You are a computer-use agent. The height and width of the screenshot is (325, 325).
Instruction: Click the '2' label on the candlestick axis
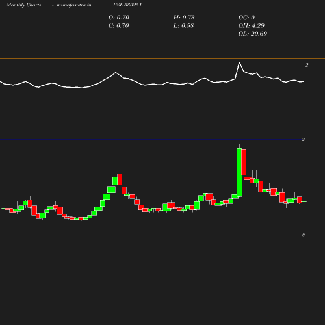click(x=304, y=140)
